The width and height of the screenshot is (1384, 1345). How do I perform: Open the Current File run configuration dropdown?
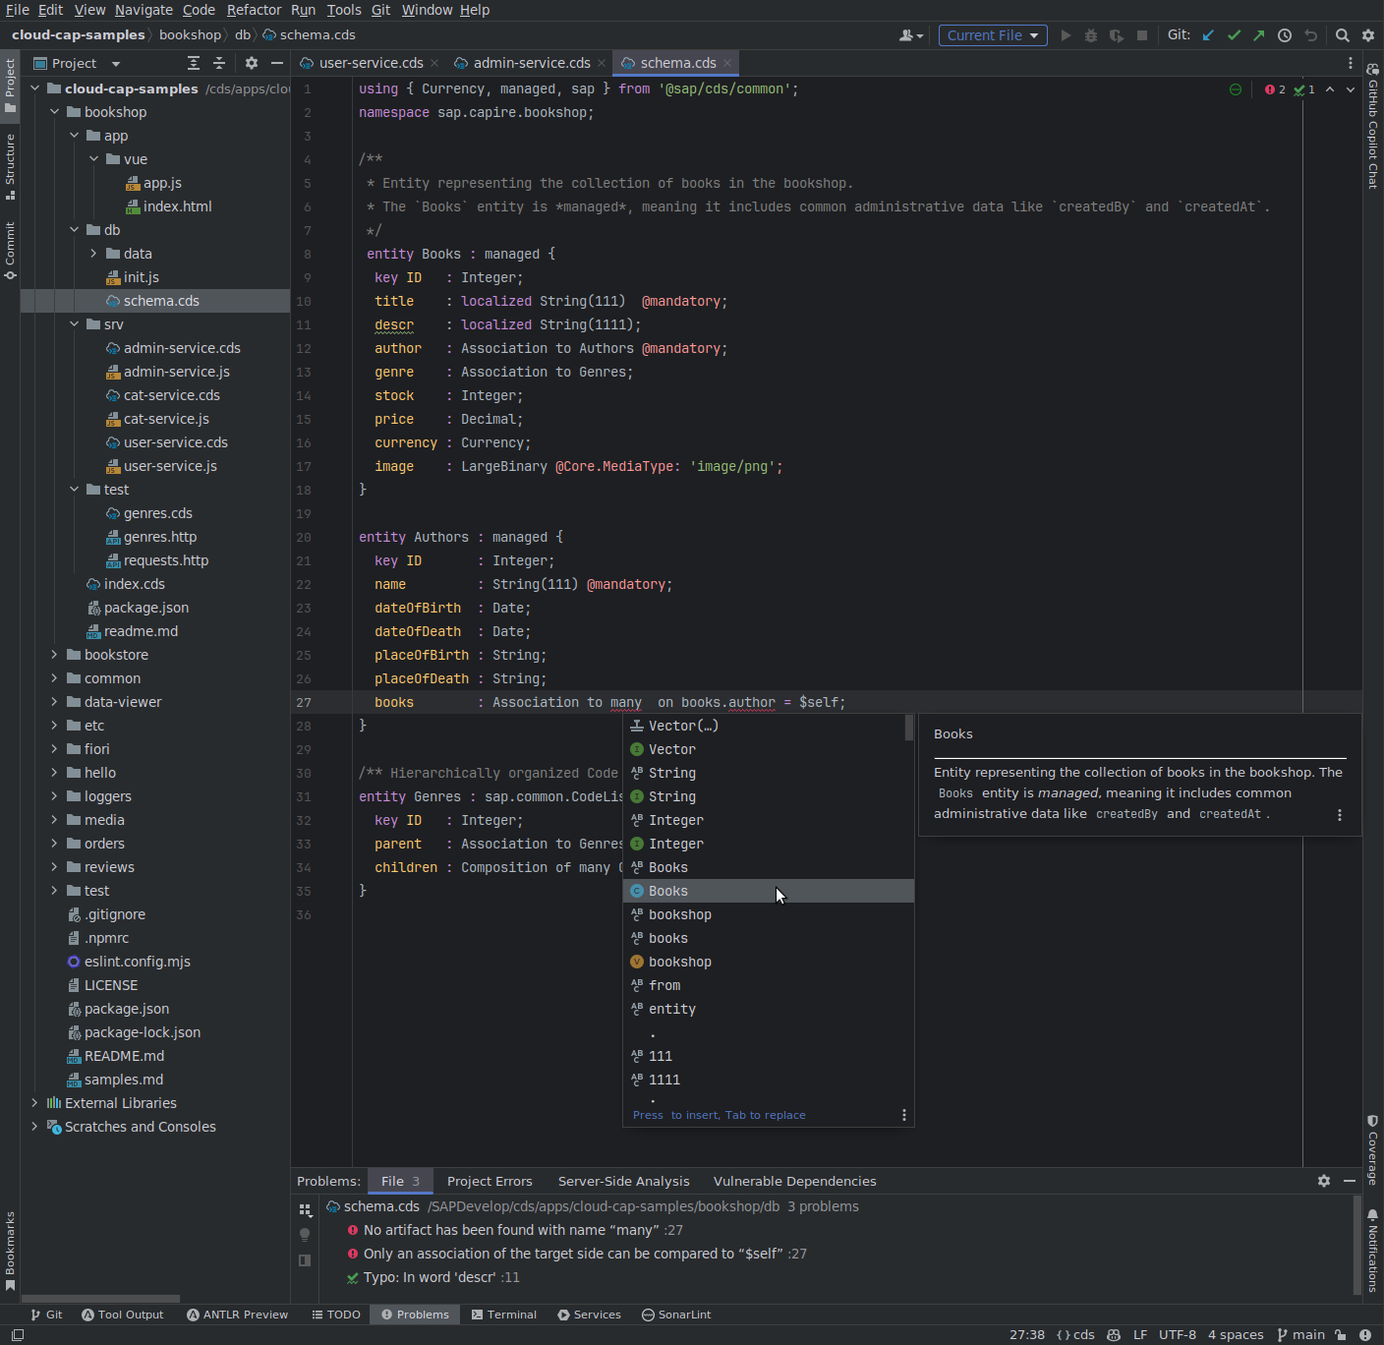pos(993,35)
